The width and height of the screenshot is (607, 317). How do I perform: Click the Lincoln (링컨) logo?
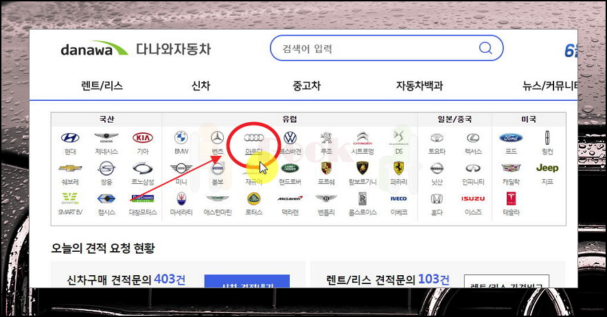pyautogui.click(x=547, y=138)
